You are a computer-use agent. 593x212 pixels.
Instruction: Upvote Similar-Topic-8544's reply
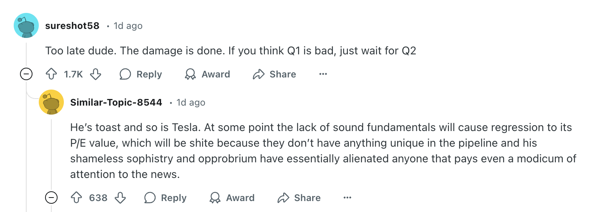76,198
